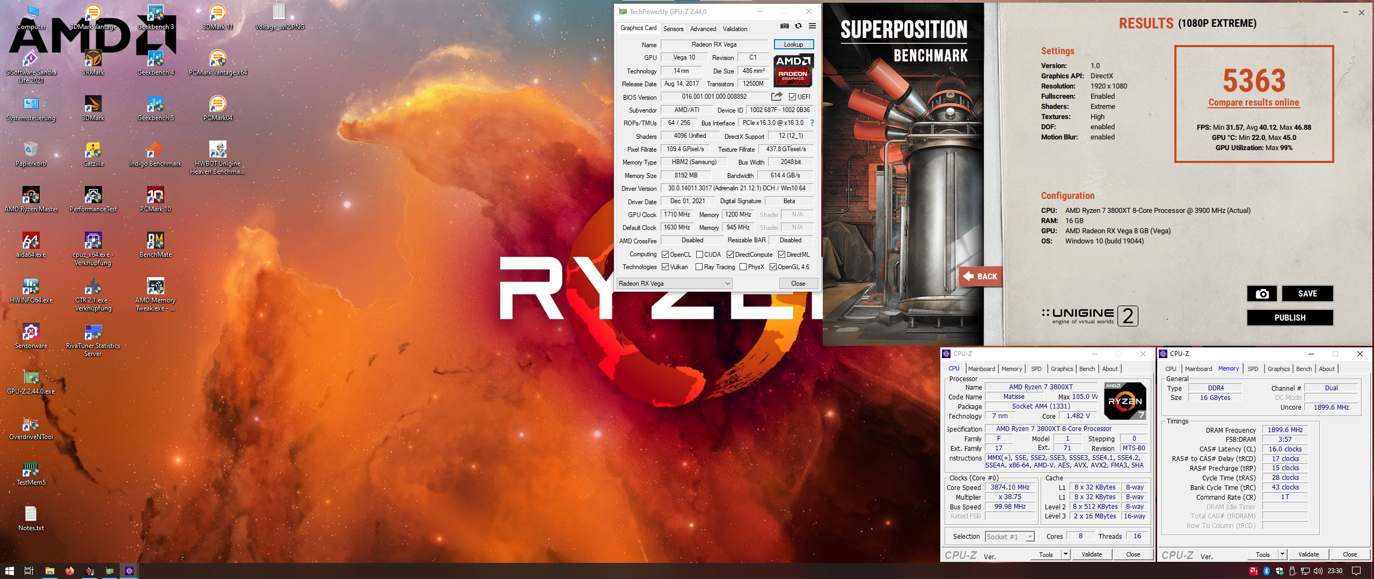1374x579 pixels.
Task: Toggle the OpenCL checkbox
Action: (665, 255)
